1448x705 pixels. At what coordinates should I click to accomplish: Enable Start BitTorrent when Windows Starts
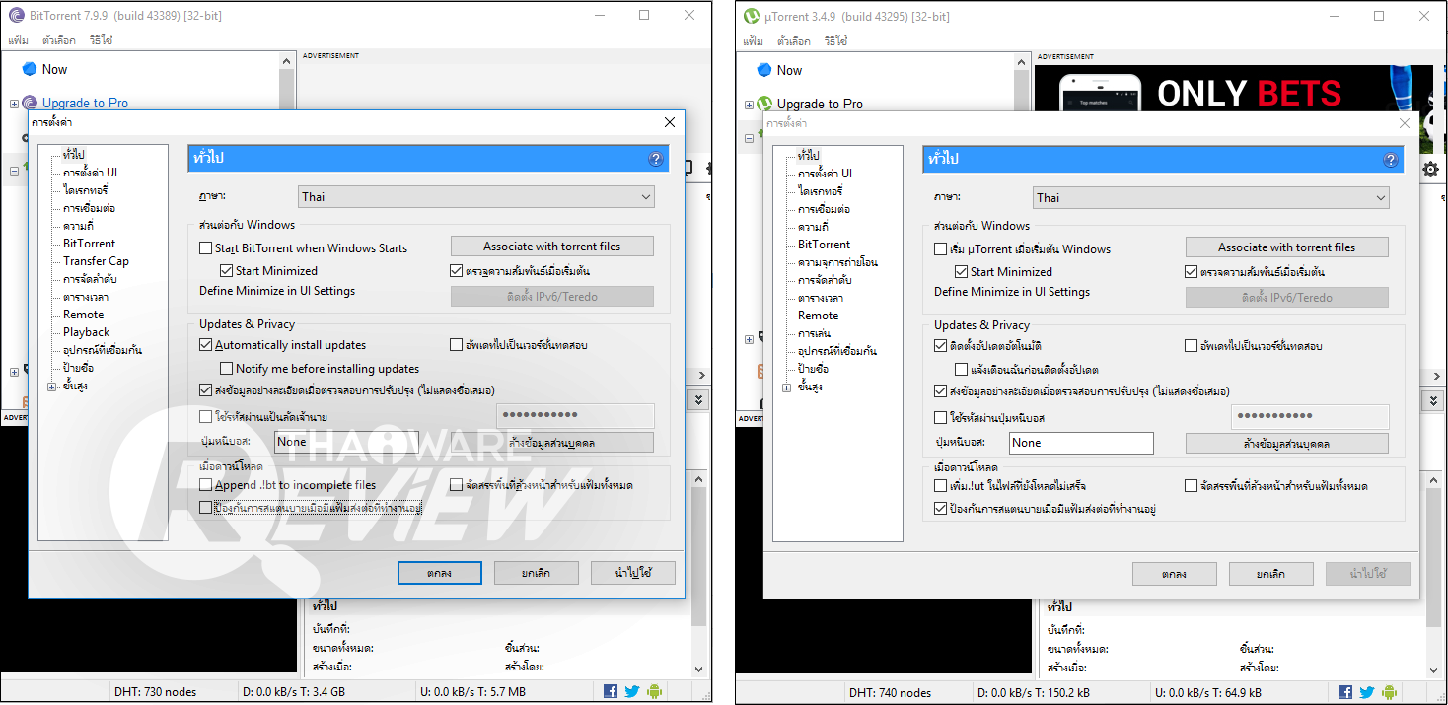206,248
